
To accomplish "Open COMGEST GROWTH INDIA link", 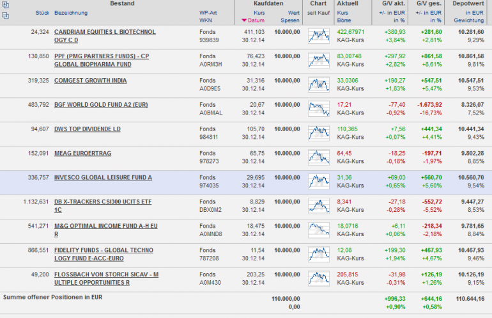I will click(90, 81).
